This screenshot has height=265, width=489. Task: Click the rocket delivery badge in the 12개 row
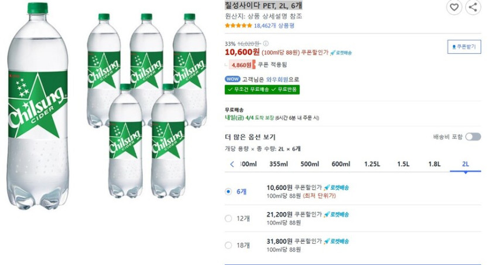[336, 215]
